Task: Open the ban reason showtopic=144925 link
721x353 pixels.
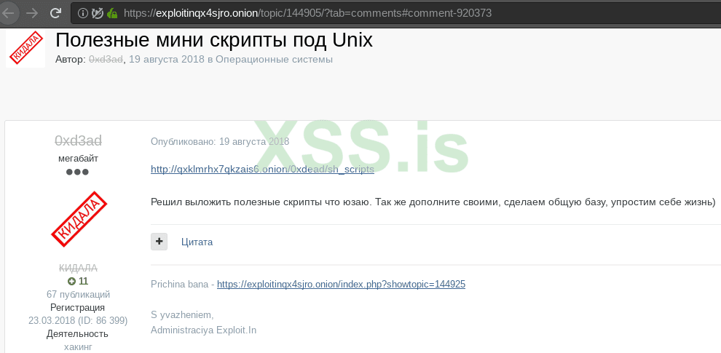Action: 341,284
